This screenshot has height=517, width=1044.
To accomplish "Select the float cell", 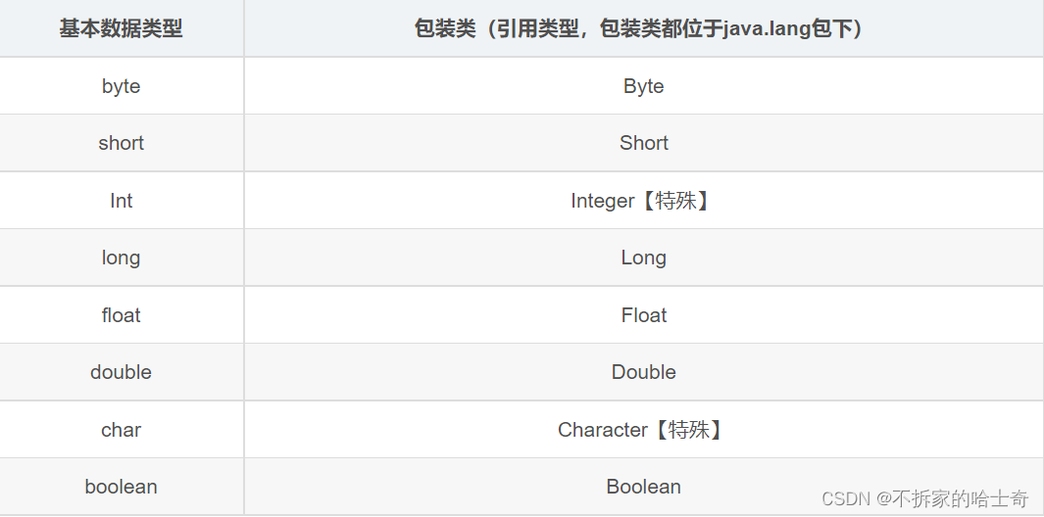I will (x=121, y=315).
